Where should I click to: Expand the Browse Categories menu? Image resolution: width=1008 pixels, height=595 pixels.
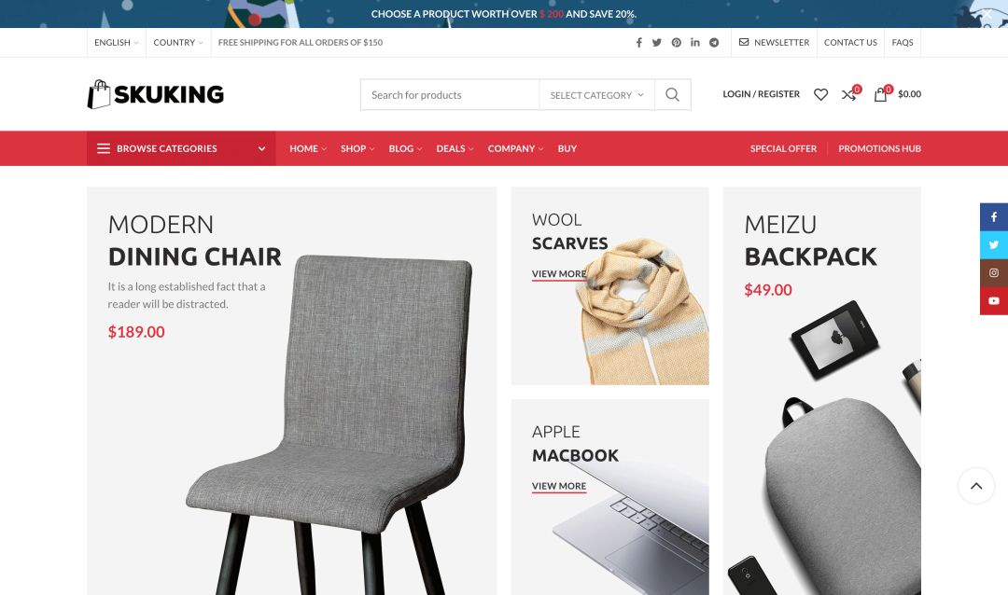(x=181, y=148)
